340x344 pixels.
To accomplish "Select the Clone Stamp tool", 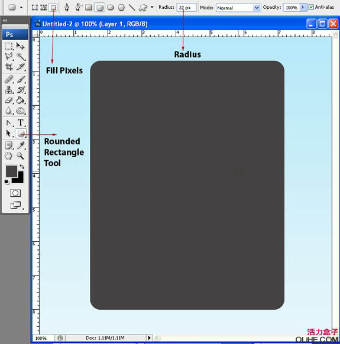I will click(8, 90).
